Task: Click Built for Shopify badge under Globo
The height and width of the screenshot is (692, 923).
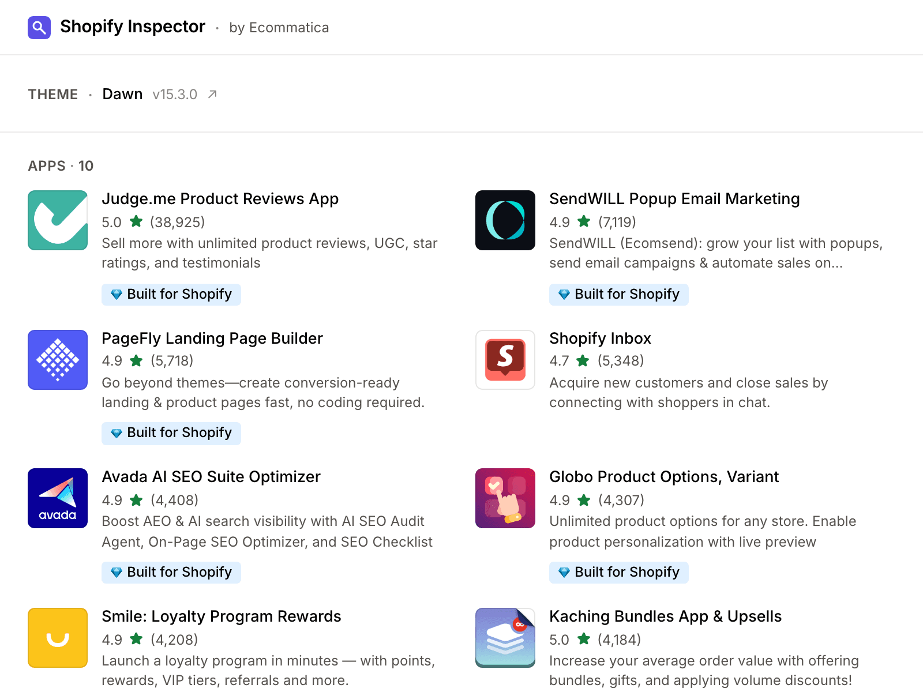Action: 619,573
